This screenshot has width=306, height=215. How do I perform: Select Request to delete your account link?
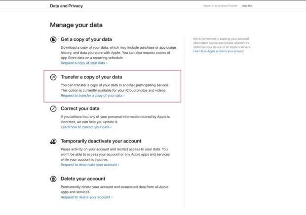[x=86, y=197]
